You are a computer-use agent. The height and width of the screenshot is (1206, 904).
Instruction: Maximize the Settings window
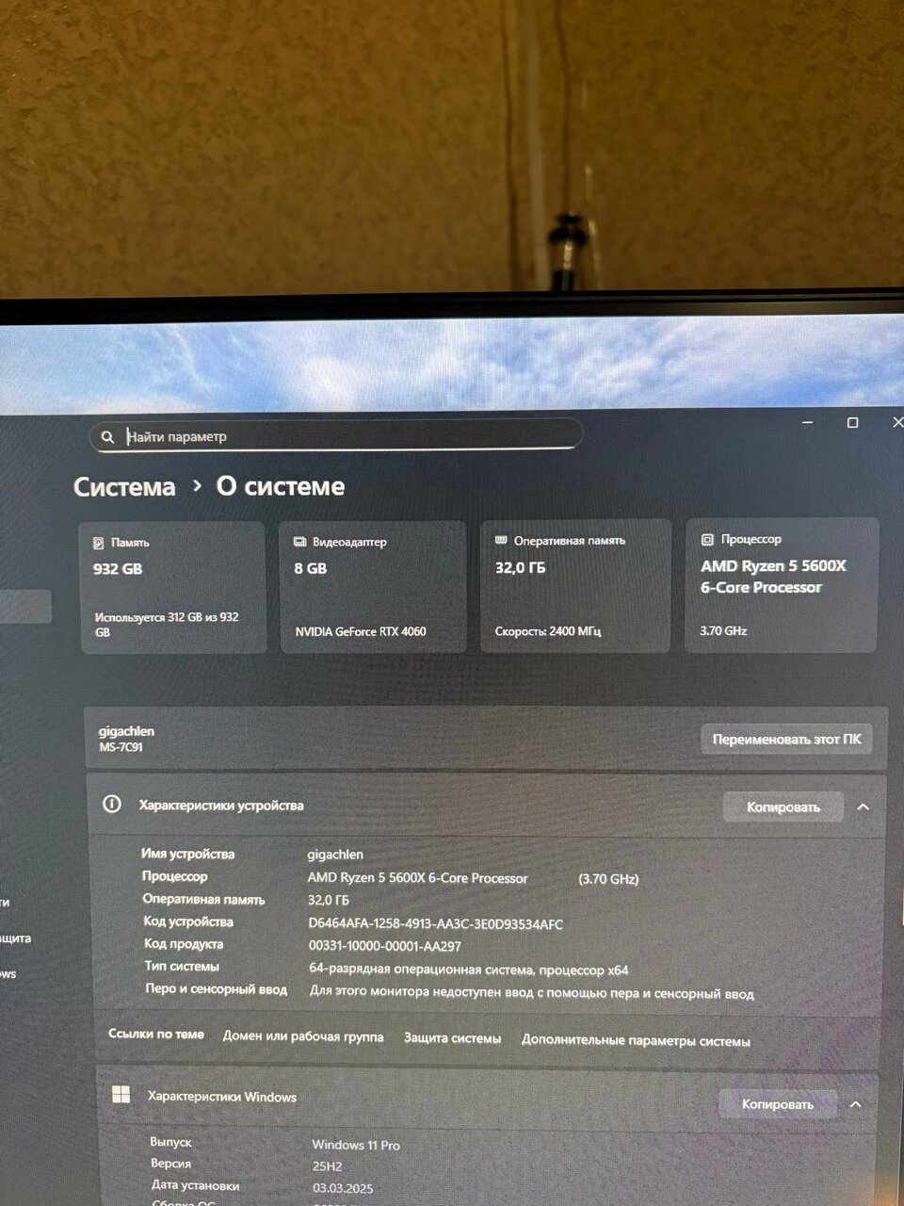click(852, 423)
